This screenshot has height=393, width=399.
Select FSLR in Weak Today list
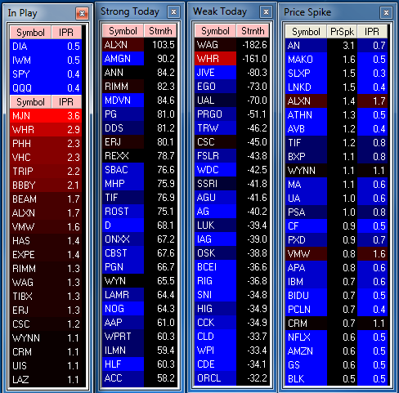pos(232,156)
